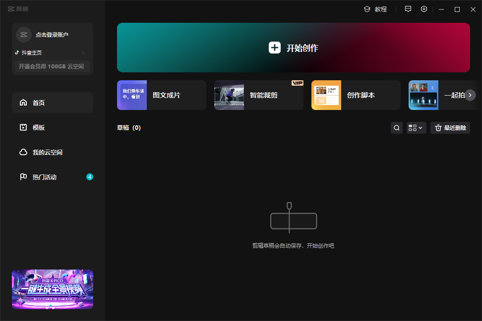Open the feedback message icon
Screen dimensions: 482x321
coord(408,9)
